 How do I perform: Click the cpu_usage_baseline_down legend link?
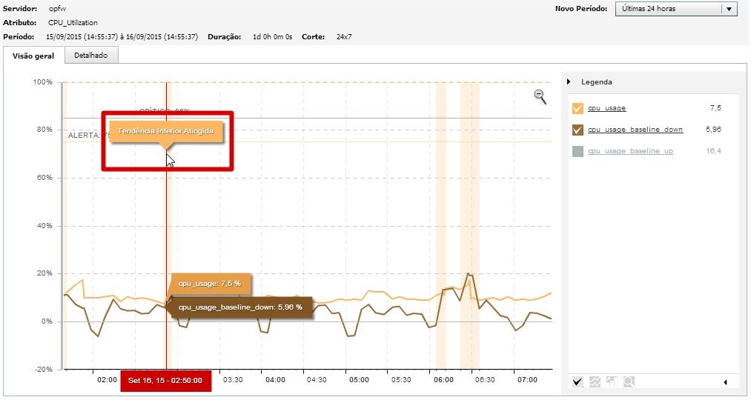click(635, 130)
